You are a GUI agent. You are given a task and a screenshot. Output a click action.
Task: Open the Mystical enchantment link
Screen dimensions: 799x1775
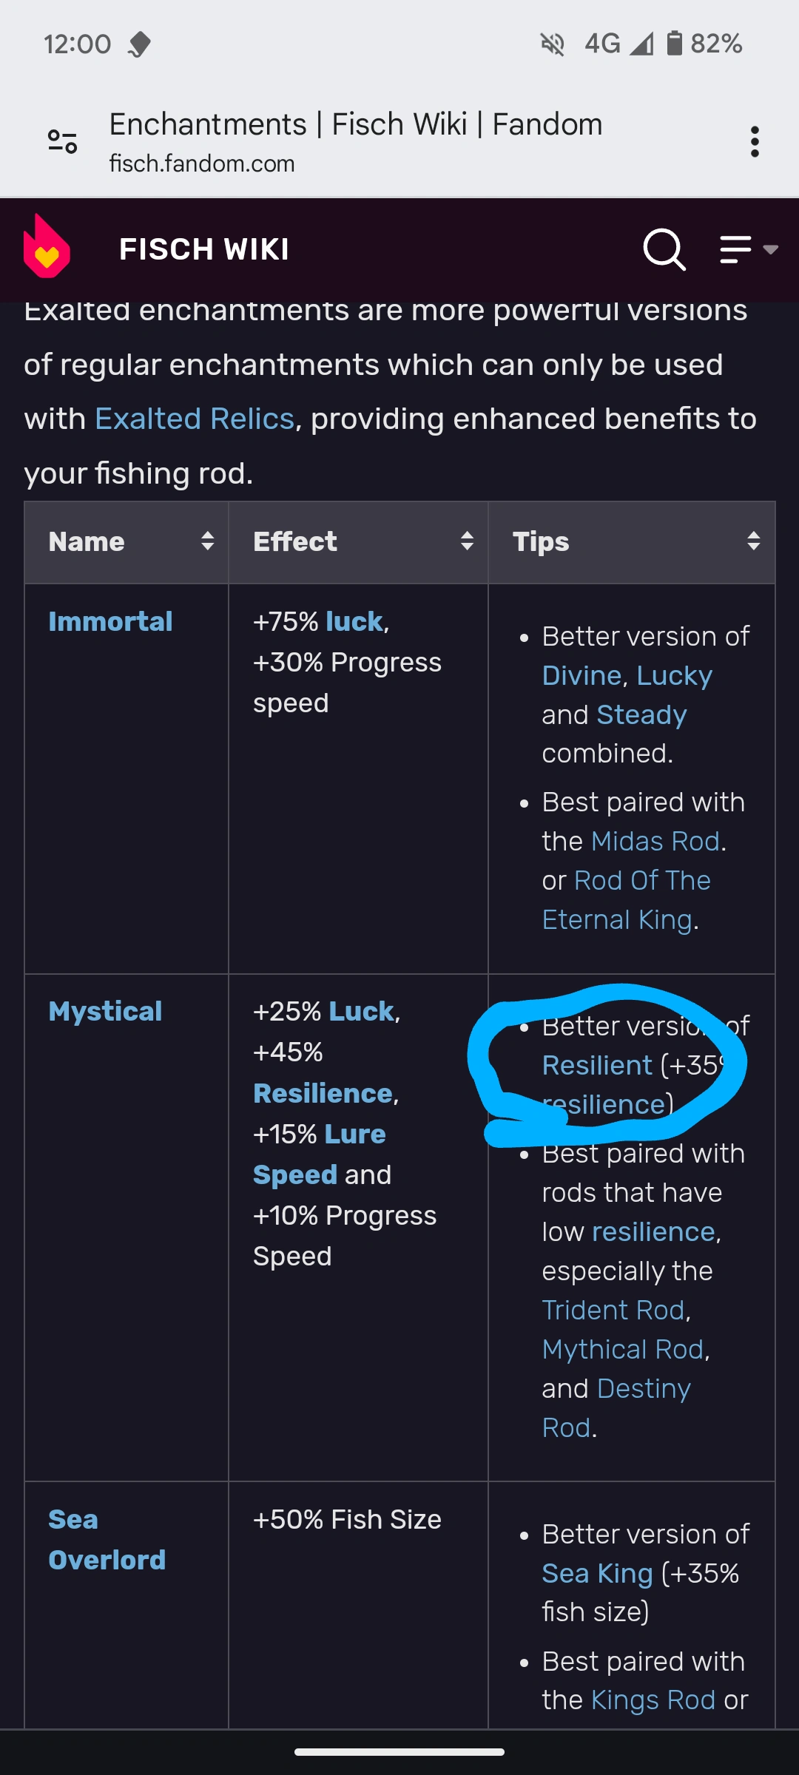click(105, 1012)
